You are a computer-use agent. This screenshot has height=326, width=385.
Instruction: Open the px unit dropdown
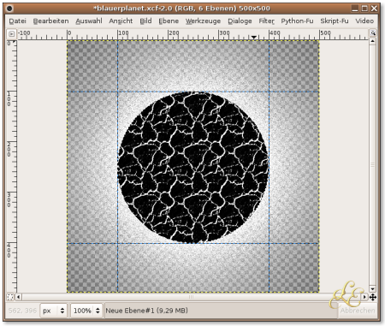tap(53, 311)
